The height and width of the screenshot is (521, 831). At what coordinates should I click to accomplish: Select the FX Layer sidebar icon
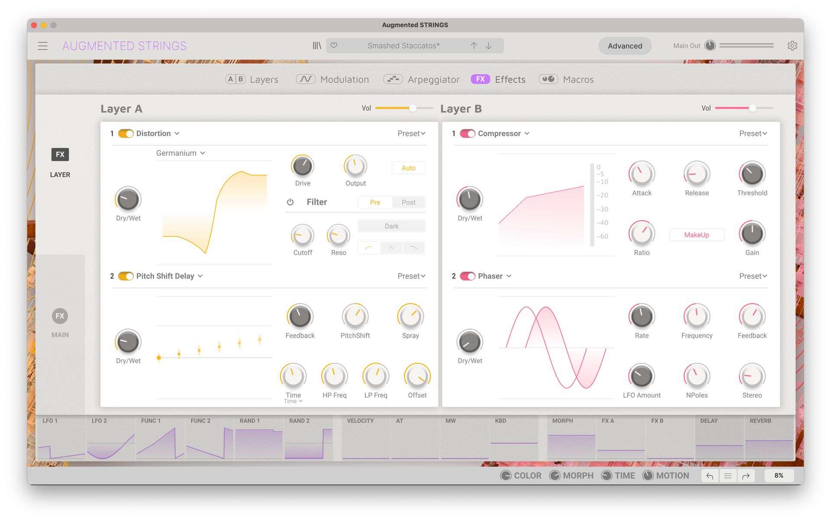coord(60,154)
